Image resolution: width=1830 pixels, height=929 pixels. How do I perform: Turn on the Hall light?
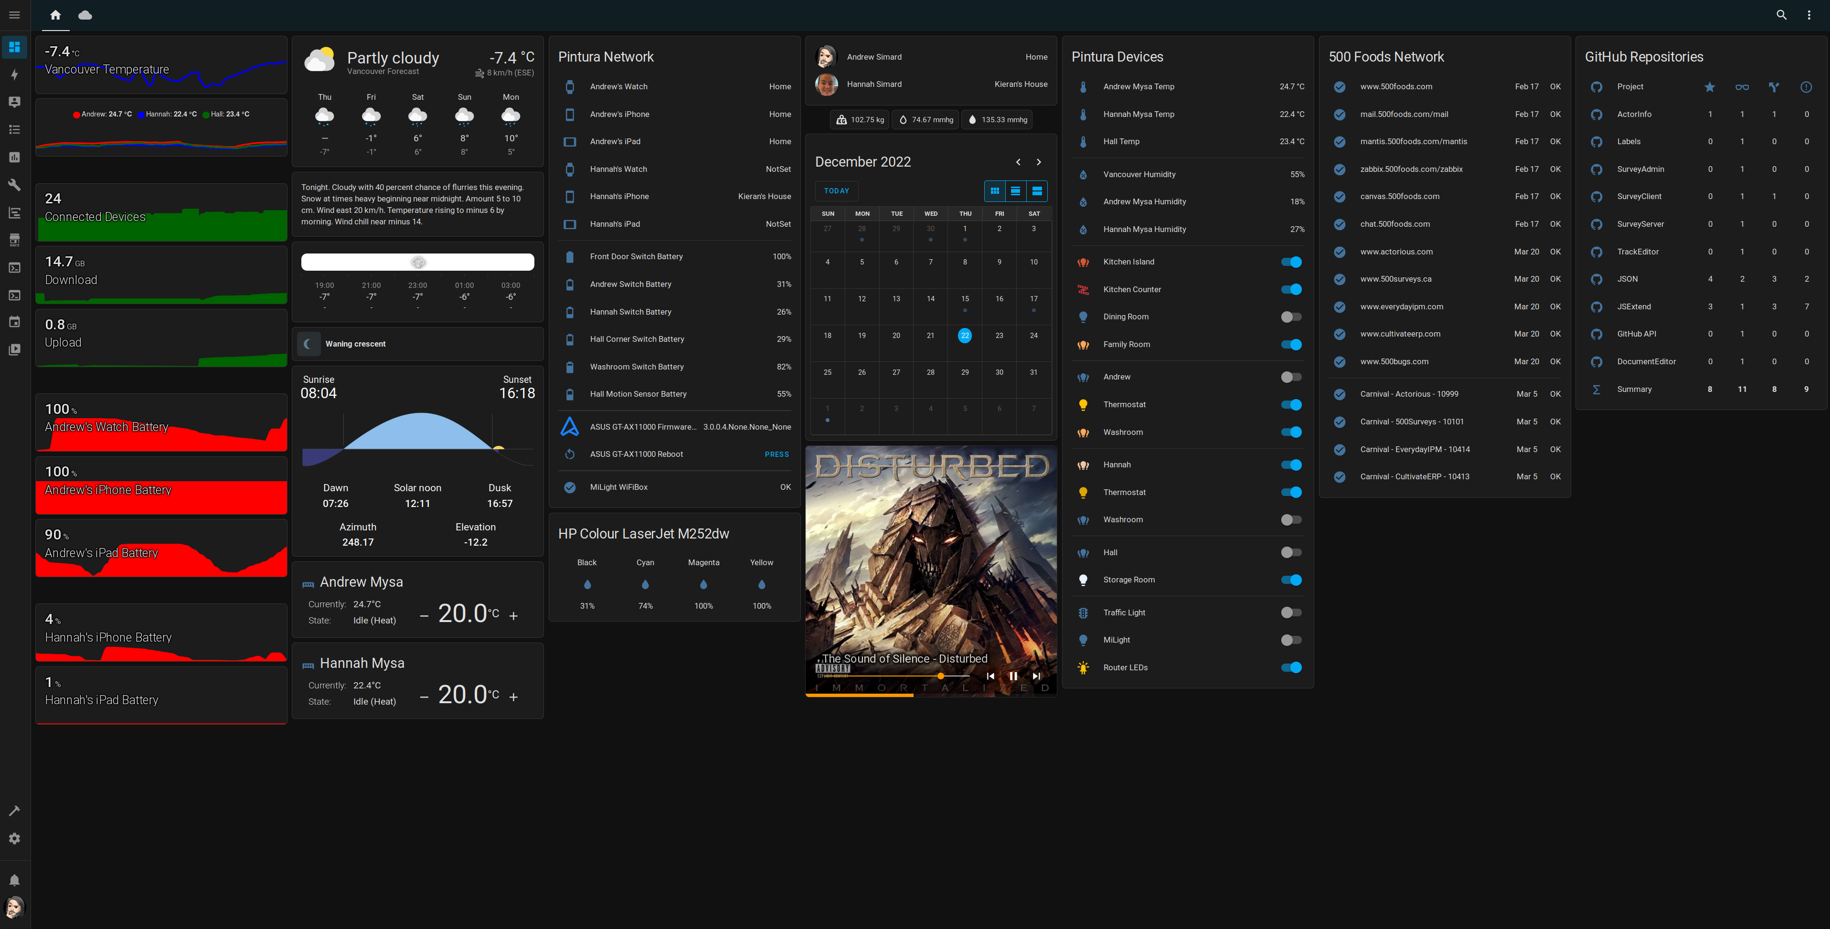point(1291,552)
